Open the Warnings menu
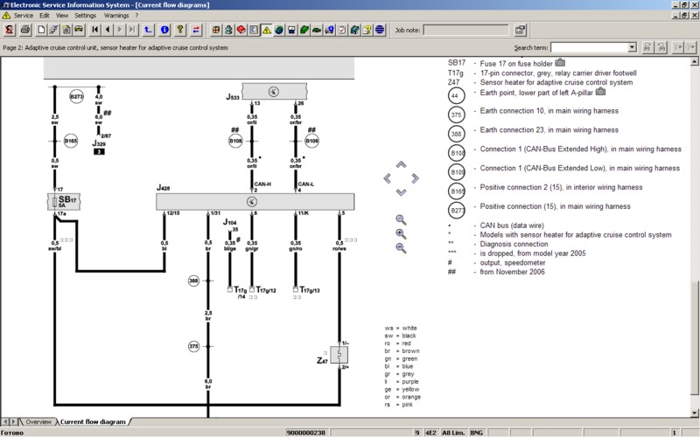Screen dimensions: 700x437 [x=115, y=16]
